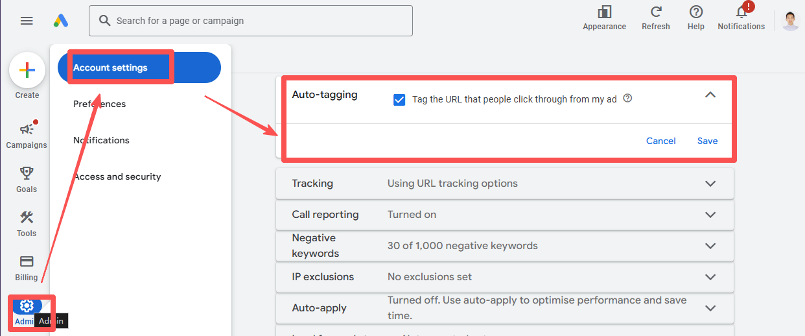Open Goals trophy icon in sidebar
Screen dimensions: 805x336
tap(27, 173)
